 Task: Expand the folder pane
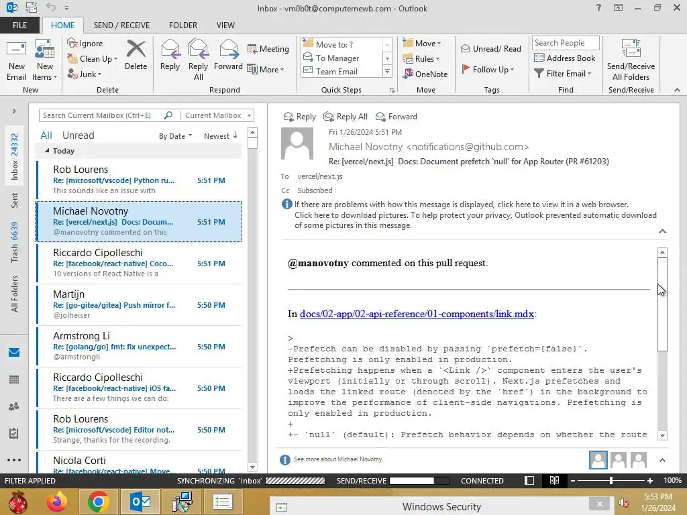[x=14, y=111]
